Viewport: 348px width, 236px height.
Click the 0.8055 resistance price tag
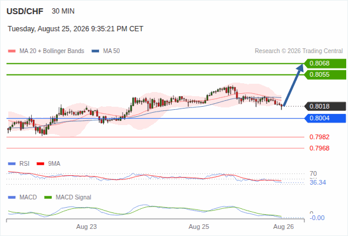tap(325, 74)
